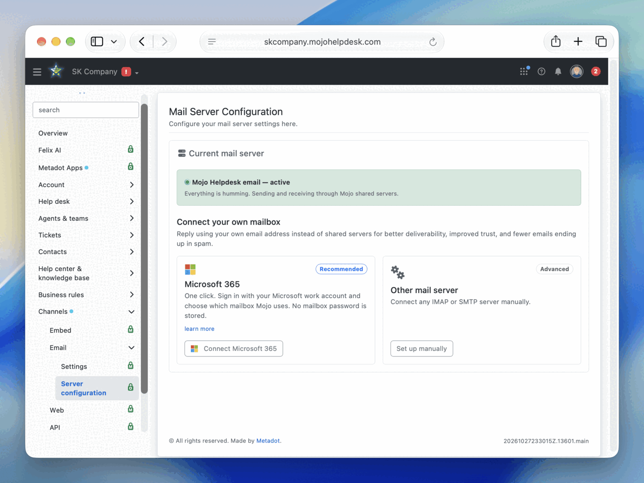Screen dimensions: 644x483
Task: Collapse the Channels section
Action: point(132,312)
